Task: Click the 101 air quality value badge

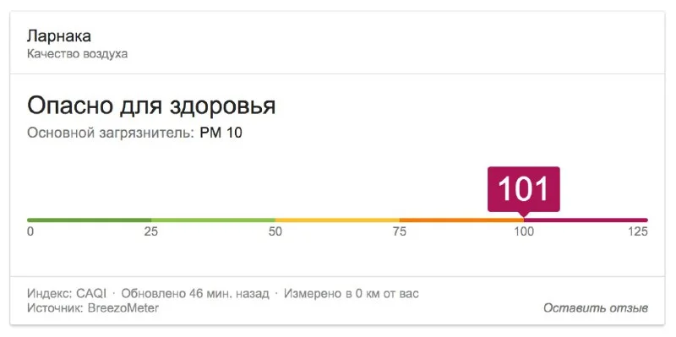Action: 523,189
